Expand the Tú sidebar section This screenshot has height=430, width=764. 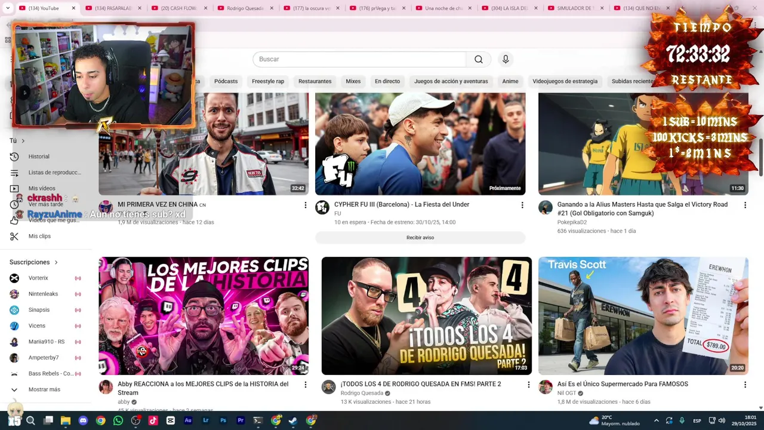pos(17,141)
